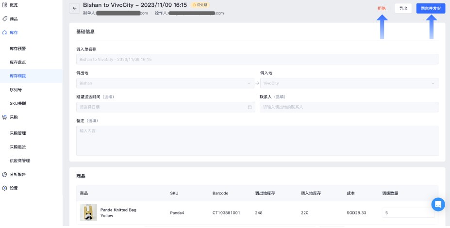
Task: Click the 调拨数量 quantity field showing 5
Action: tap(408, 213)
